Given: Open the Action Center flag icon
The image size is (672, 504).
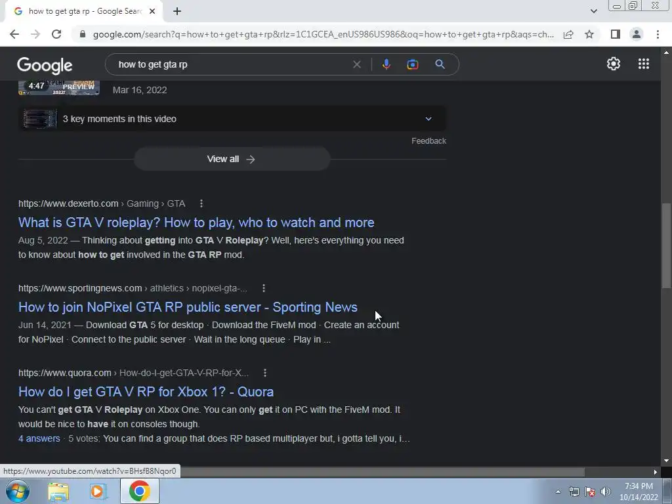Looking at the screenshot, I should tap(590, 492).
